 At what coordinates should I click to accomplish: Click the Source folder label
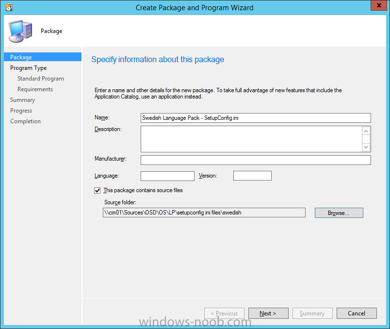pyautogui.click(x=120, y=202)
